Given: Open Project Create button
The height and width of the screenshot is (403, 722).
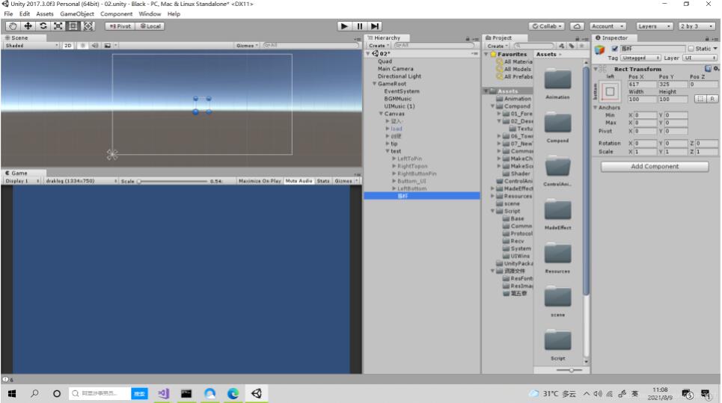Looking at the screenshot, I should (498, 46).
